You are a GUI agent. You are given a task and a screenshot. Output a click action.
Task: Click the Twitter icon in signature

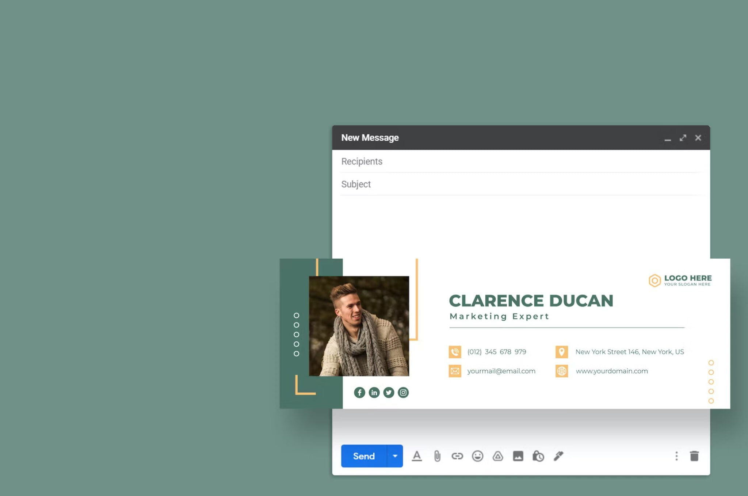(x=389, y=392)
